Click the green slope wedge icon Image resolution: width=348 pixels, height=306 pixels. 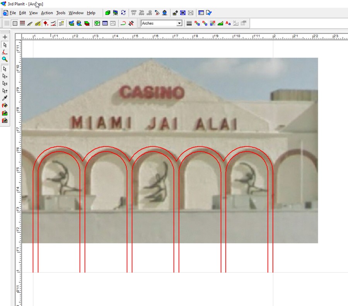[x=220, y=23]
